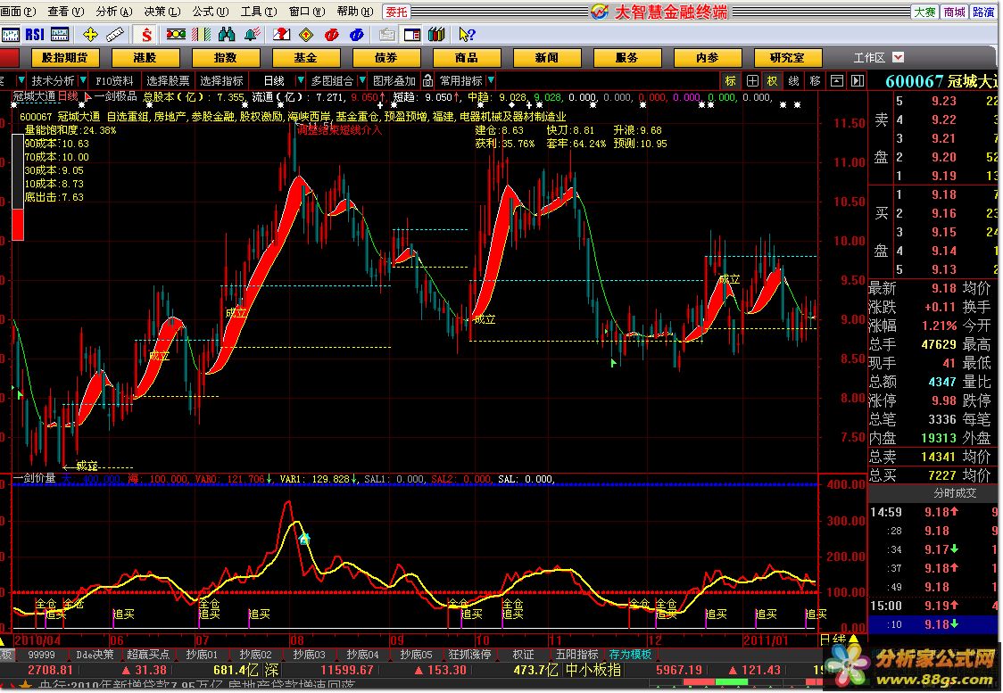Click the red circular Φ icon
This screenshot has height=693, width=1003.
pyautogui.click(x=331, y=35)
